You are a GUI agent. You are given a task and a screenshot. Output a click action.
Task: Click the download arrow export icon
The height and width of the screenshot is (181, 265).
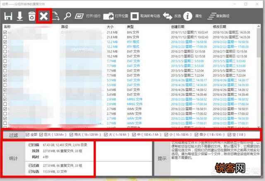20,16
